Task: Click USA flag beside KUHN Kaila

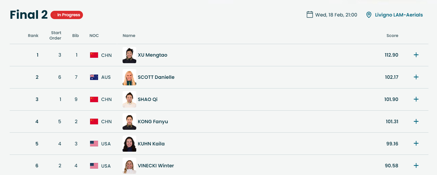Action: 94,144
